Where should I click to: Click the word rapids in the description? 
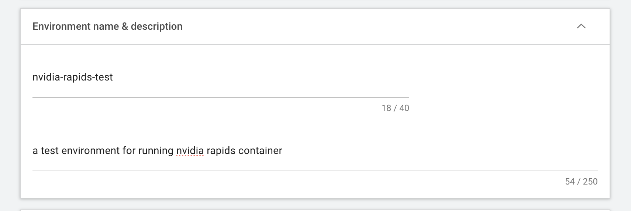click(x=221, y=151)
